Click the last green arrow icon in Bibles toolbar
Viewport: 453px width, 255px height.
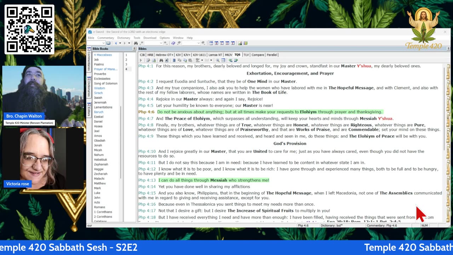(236, 60)
